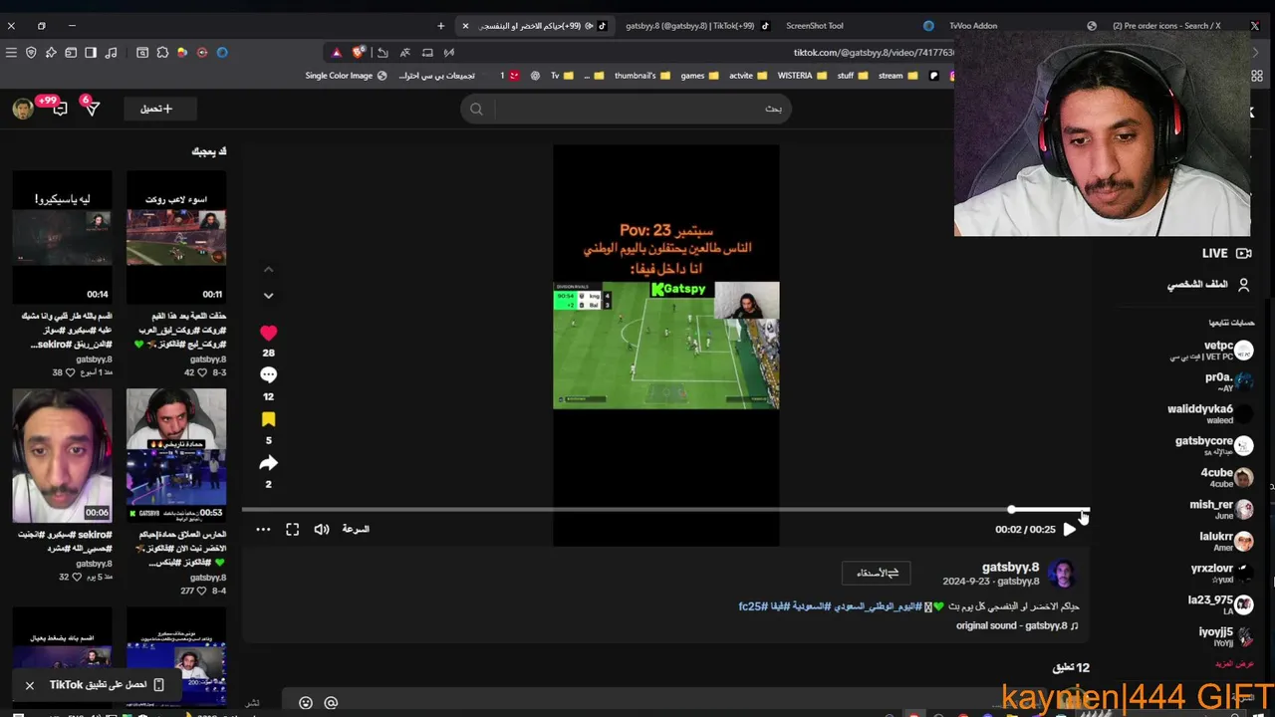Close the active TikTok video tab
Screen dimensions: 1275x717
coord(465,26)
